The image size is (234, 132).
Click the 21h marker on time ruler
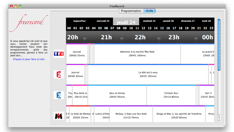106,37
